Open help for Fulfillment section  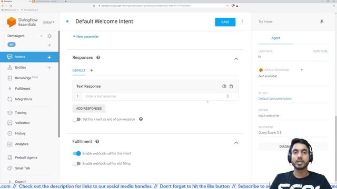pos(97,141)
